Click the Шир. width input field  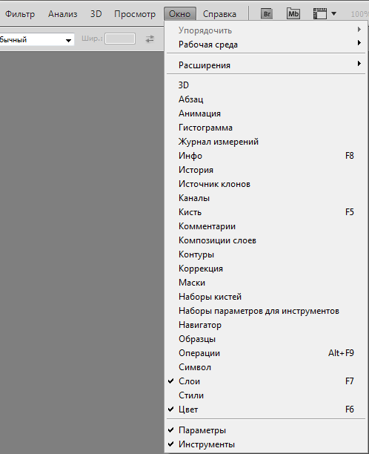click(120, 39)
